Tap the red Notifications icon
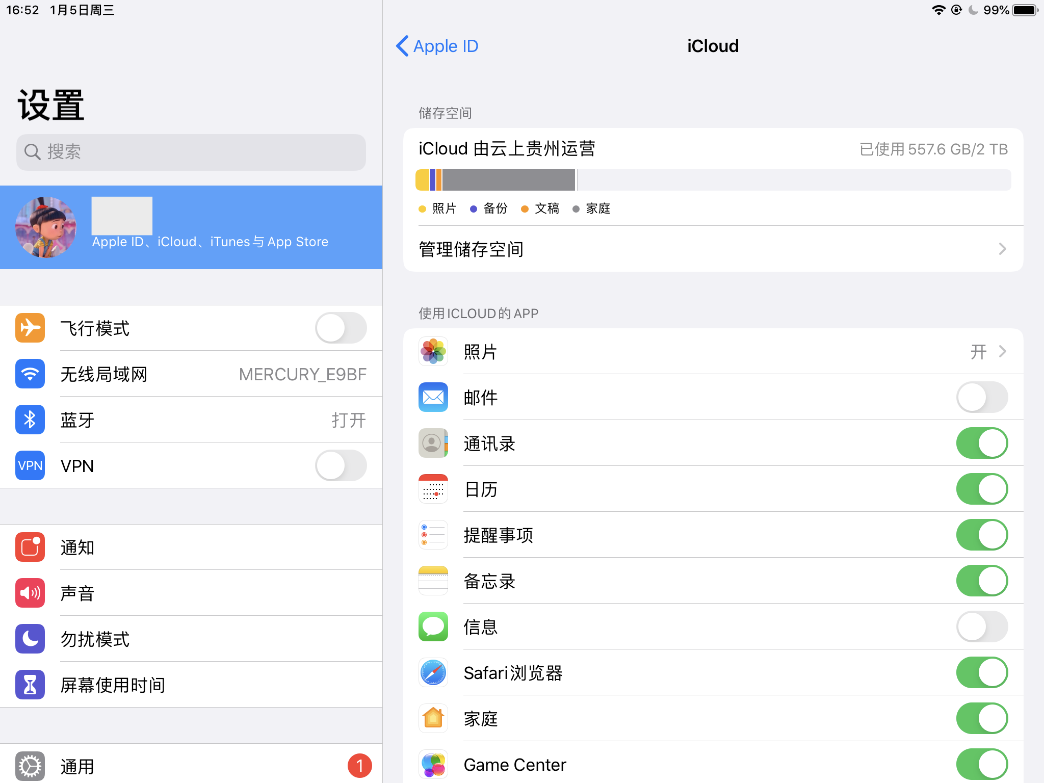The width and height of the screenshot is (1044, 783). point(30,547)
